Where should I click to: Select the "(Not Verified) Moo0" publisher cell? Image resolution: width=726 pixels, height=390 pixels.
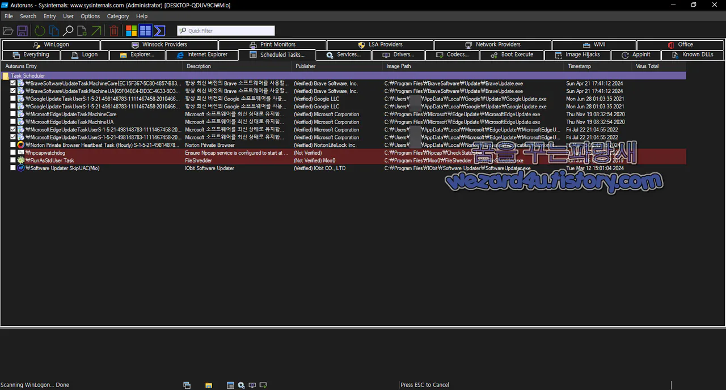(315, 160)
